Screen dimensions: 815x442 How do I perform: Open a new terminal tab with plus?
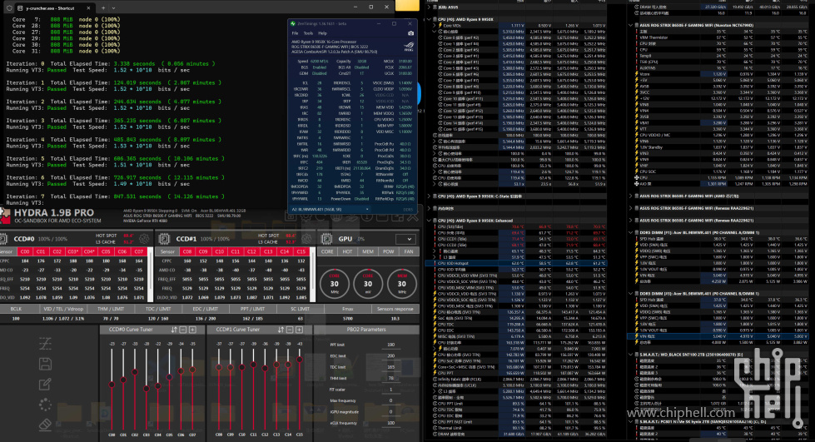pos(103,7)
